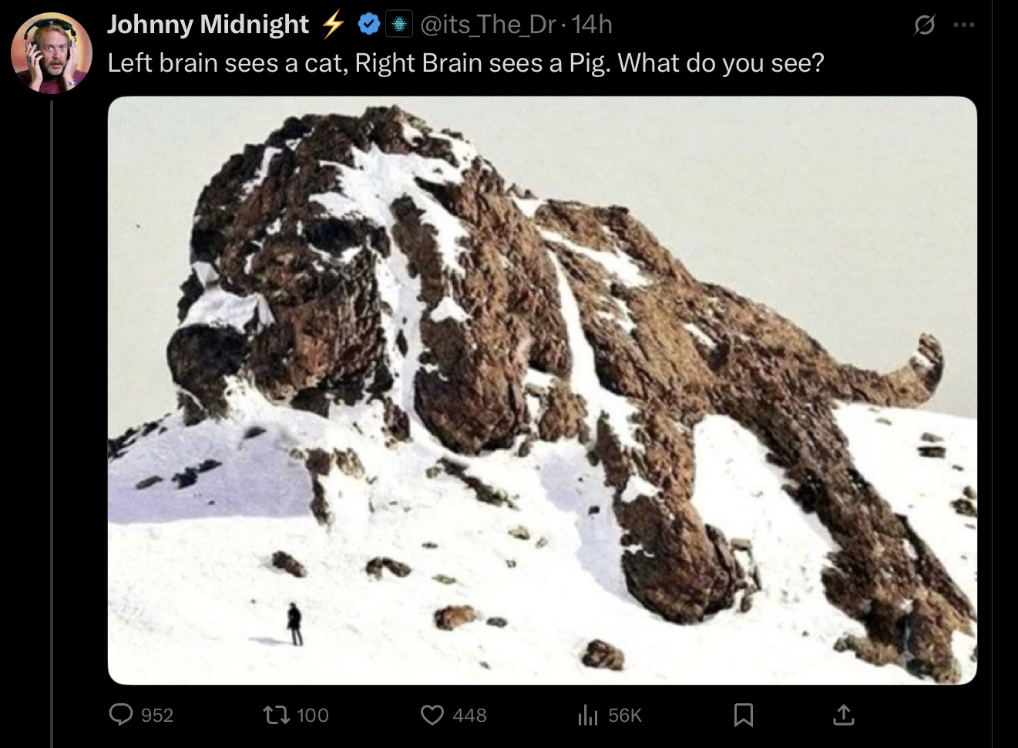
Task: Open the 14h timestamp link
Action: [593, 25]
